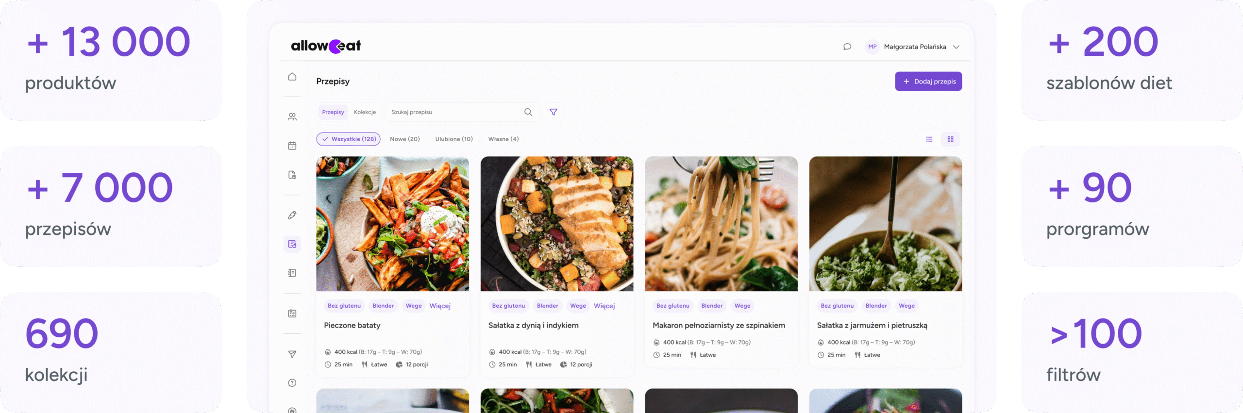
Task: Select Nowe (20) filter chip
Action: coord(405,139)
